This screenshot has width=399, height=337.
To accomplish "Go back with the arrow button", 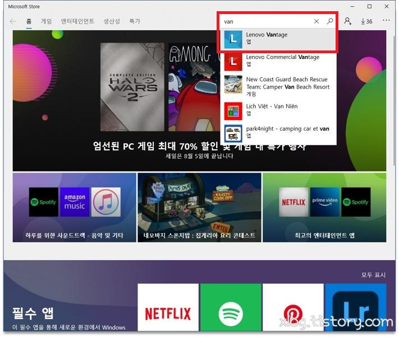I will (x=12, y=21).
